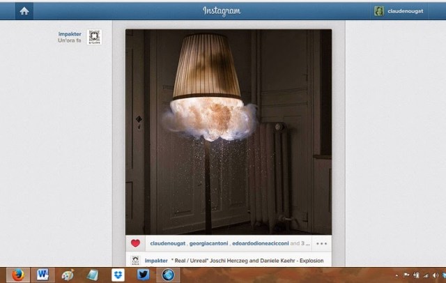Screen dimensions: 446x283
Task: Click the claudenougat profile avatar in header
Action: [x=379, y=10]
